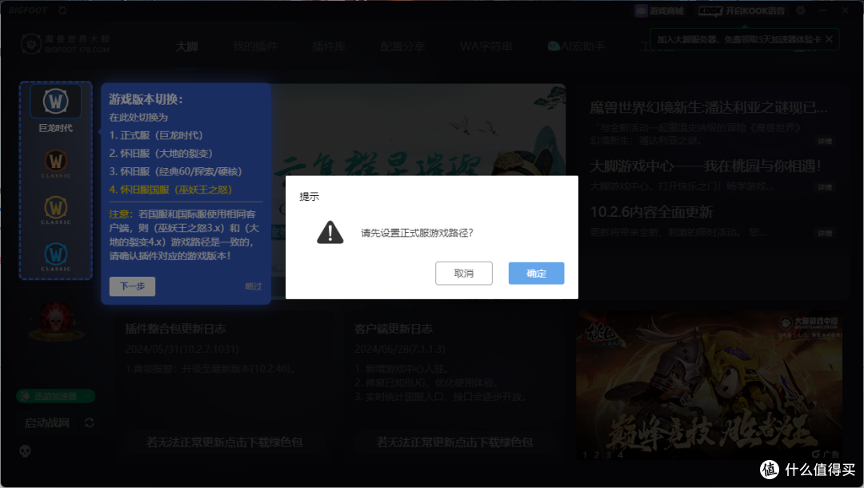Go to ad banner page 2
The height and width of the screenshot is (488, 864).
[x=597, y=455]
